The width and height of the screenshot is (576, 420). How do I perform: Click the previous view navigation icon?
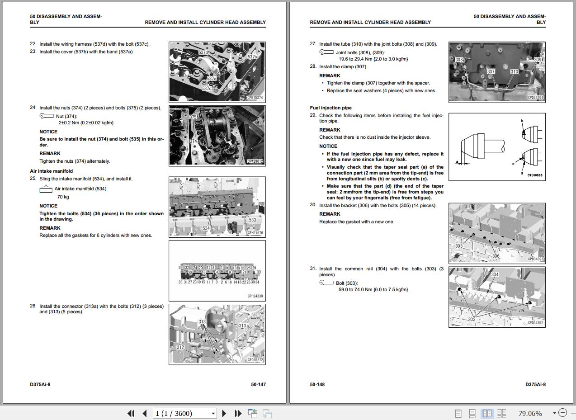point(253,413)
